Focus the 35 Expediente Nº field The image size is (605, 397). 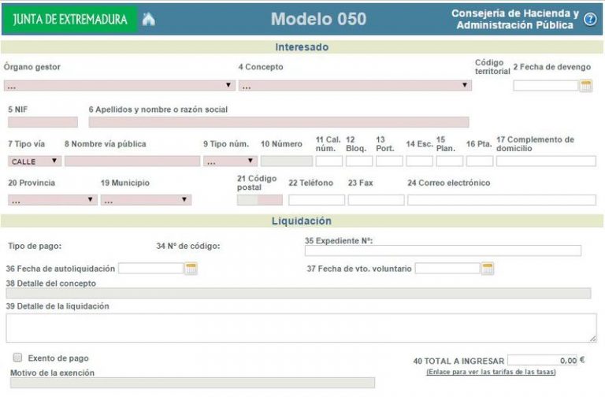pos(443,250)
